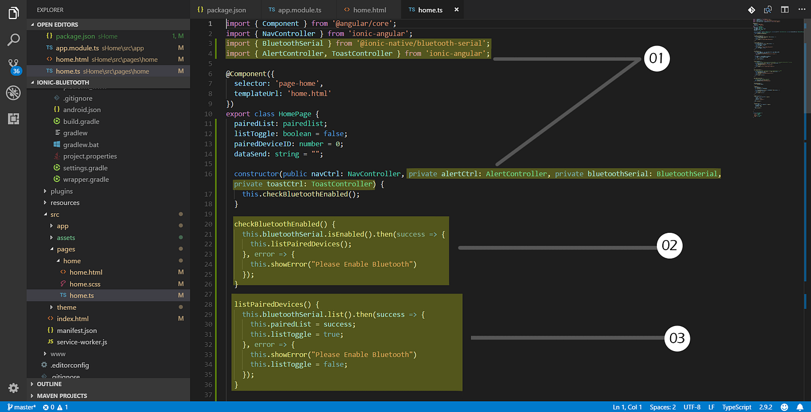The image size is (811, 412).
Task: Open the Debug view icon
Action: (x=13, y=93)
